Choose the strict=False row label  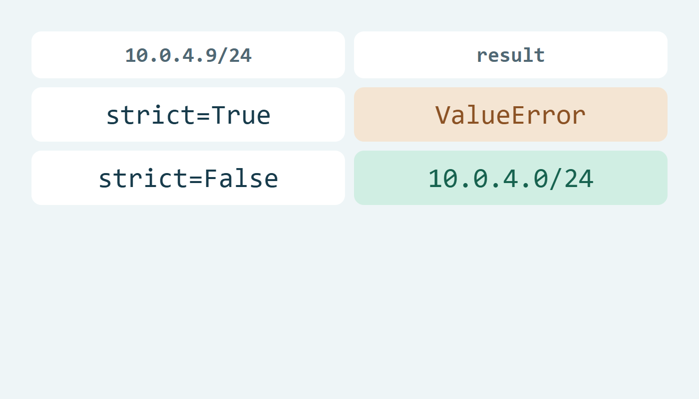188,179
